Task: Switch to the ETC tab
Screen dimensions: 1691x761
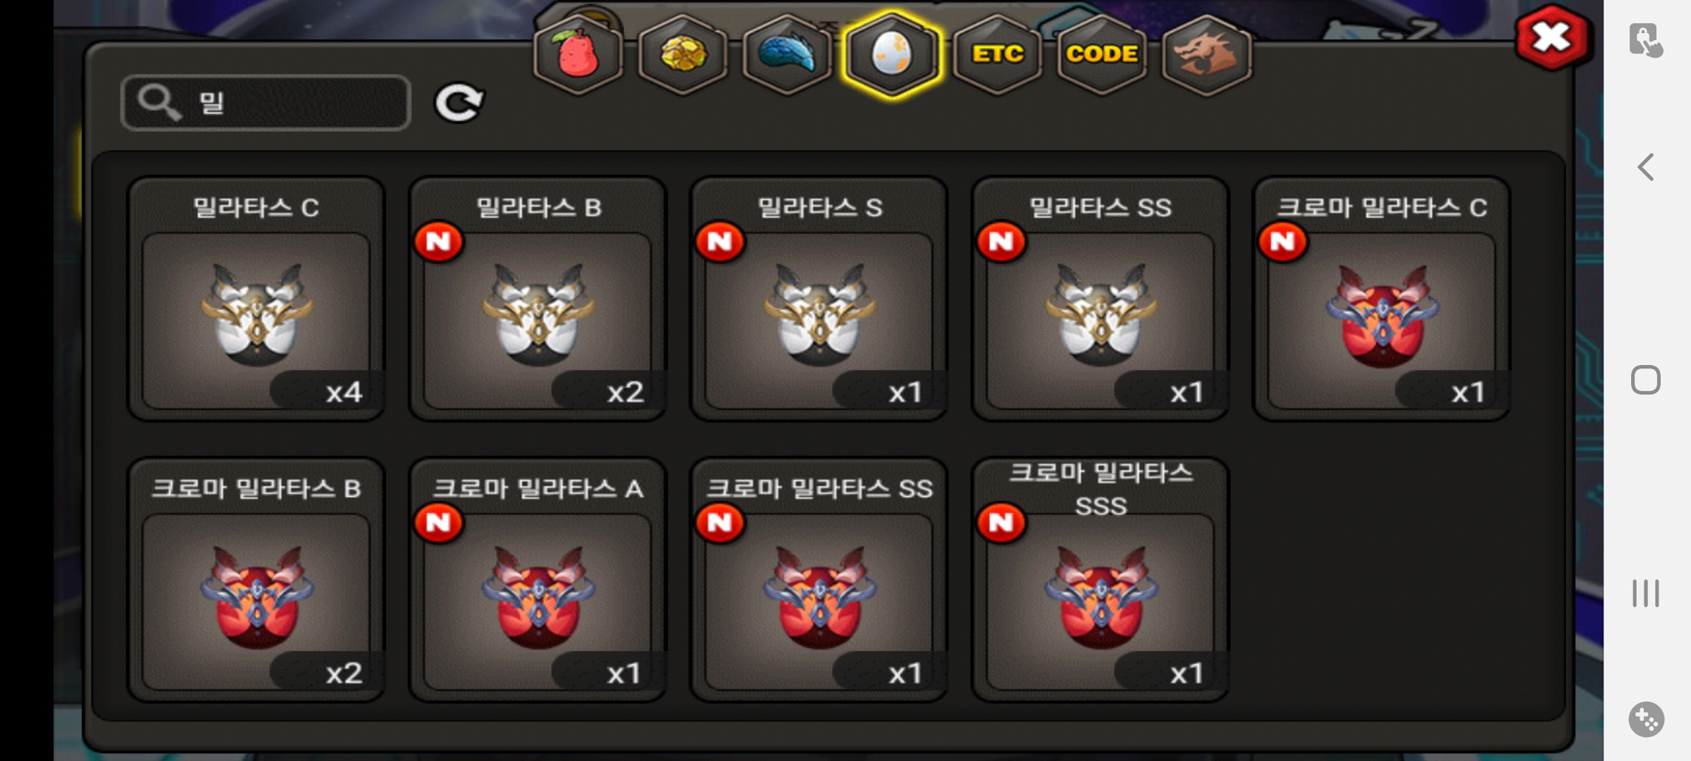Action: coord(997,54)
